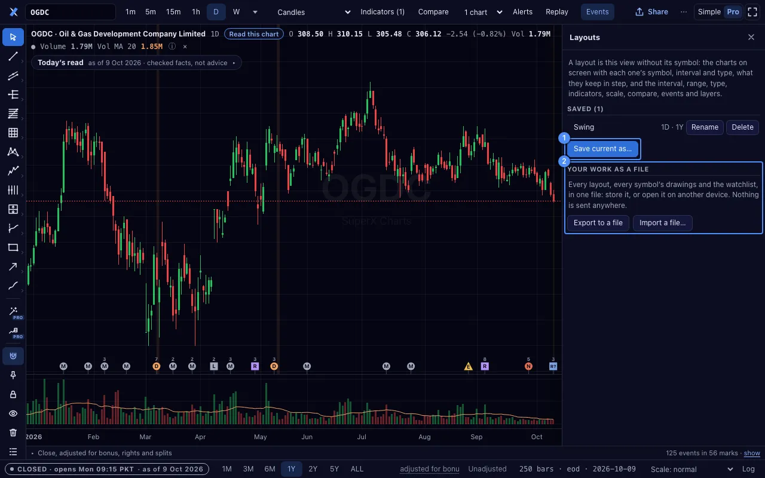Toggle the Log scale
The image size is (765, 478).
pos(748,469)
